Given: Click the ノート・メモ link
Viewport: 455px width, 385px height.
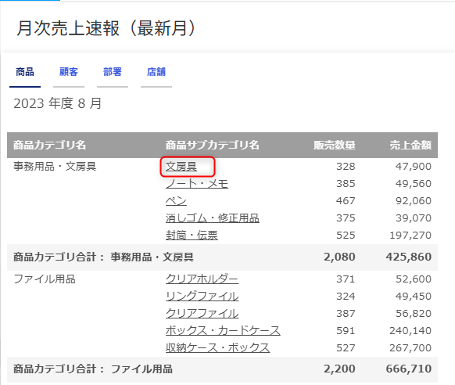Looking at the screenshot, I should point(197,184).
